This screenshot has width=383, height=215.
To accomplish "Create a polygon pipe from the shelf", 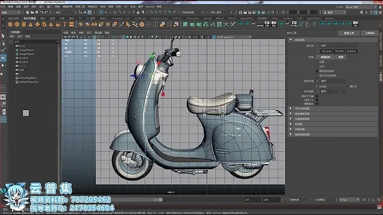I will (x=58, y=24).
